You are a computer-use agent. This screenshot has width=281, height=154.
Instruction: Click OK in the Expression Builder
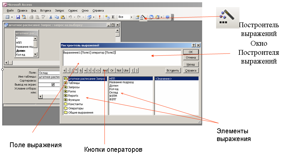191,52
